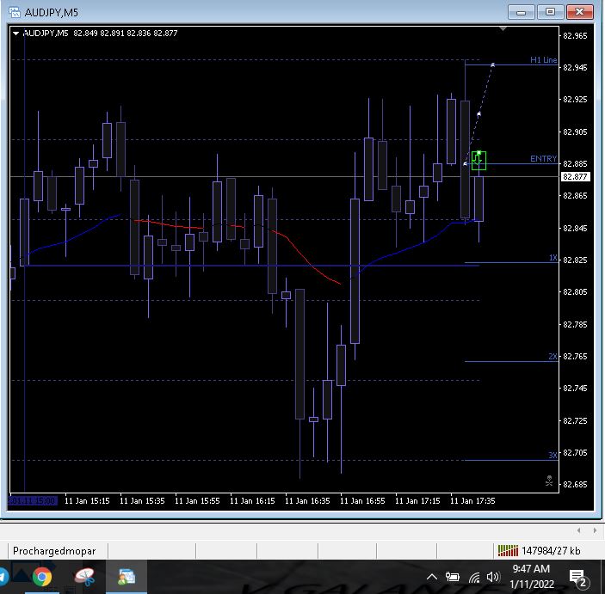
Task: Open Google Chrome from the taskbar
Action: pos(42,577)
